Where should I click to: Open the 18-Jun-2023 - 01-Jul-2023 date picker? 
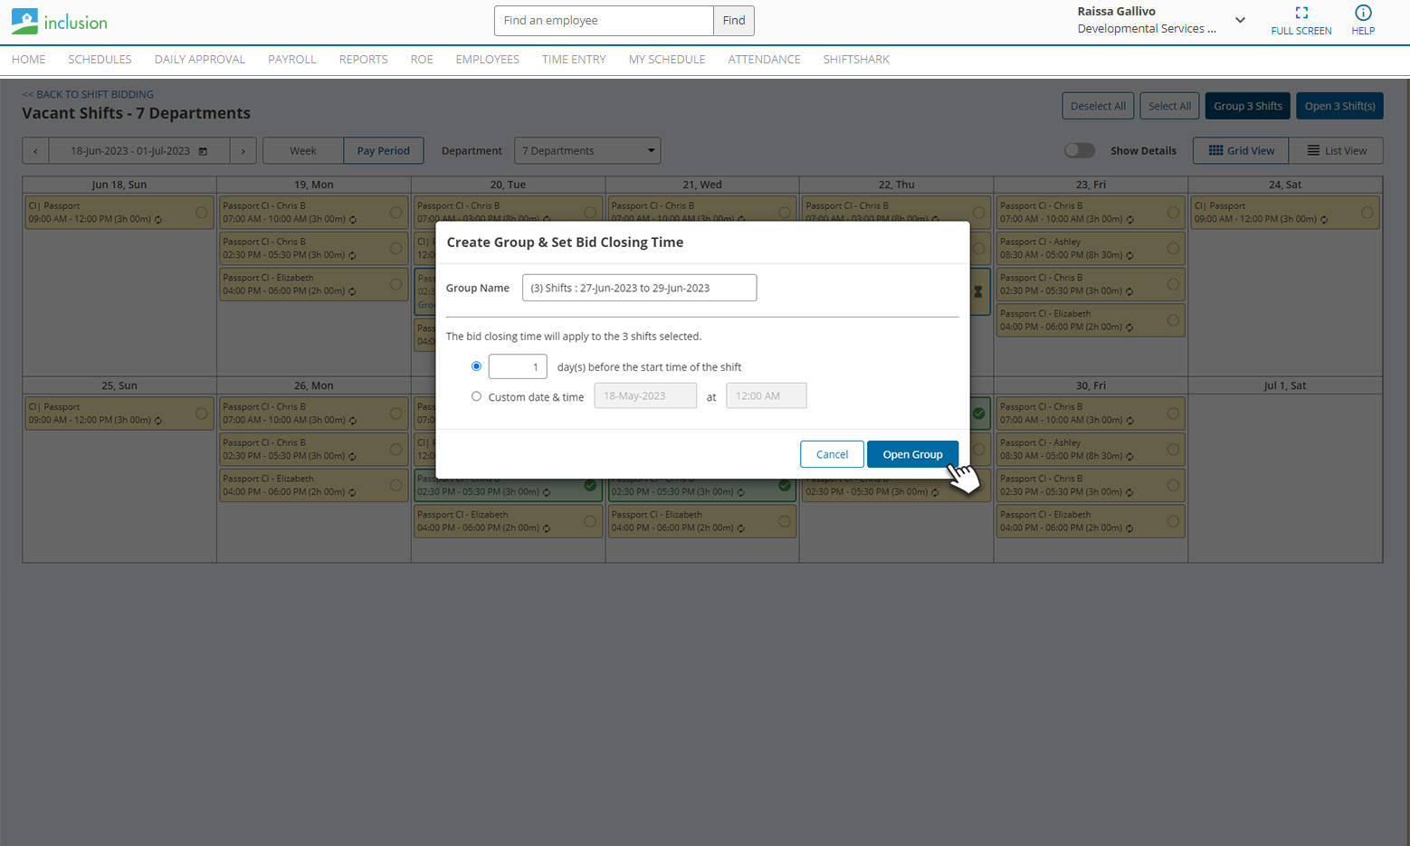coord(139,151)
